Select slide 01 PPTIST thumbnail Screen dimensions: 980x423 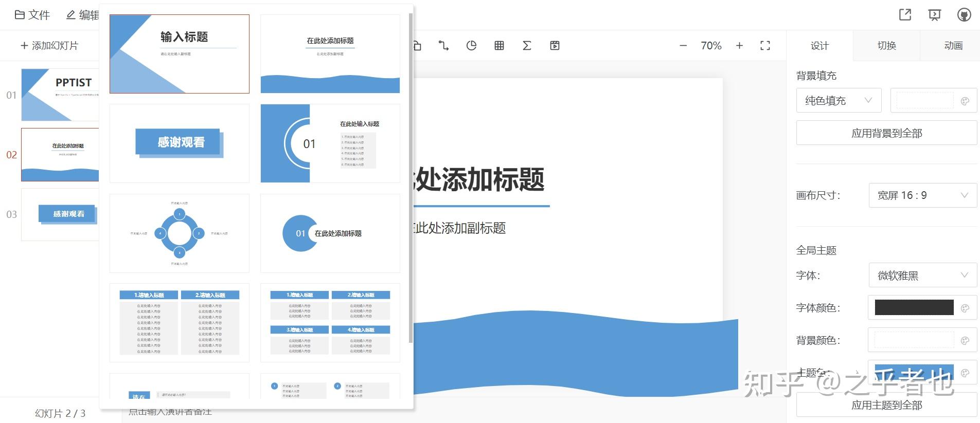tap(60, 95)
